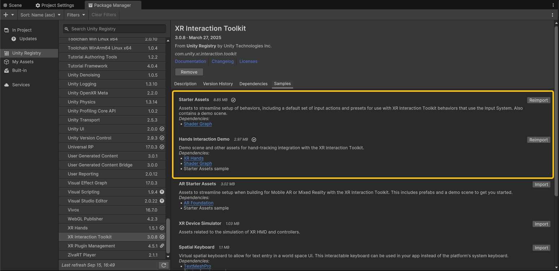The width and height of the screenshot is (559, 271).
Task: Click the Built-in packages icon in sidebar
Action: (6, 71)
